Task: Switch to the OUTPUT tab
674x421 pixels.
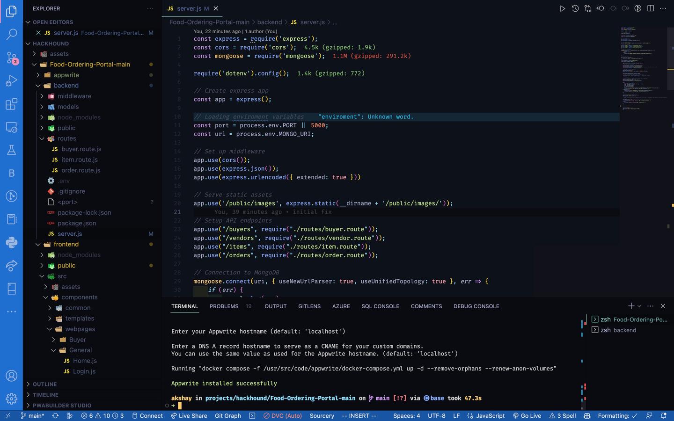Action: (x=276, y=306)
